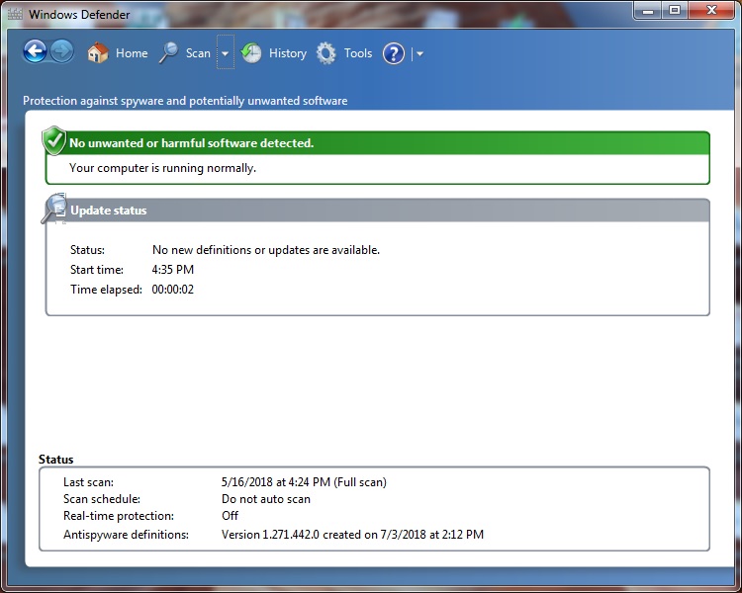Open help with the question mark icon
The width and height of the screenshot is (742, 593).
tap(394, 53)
